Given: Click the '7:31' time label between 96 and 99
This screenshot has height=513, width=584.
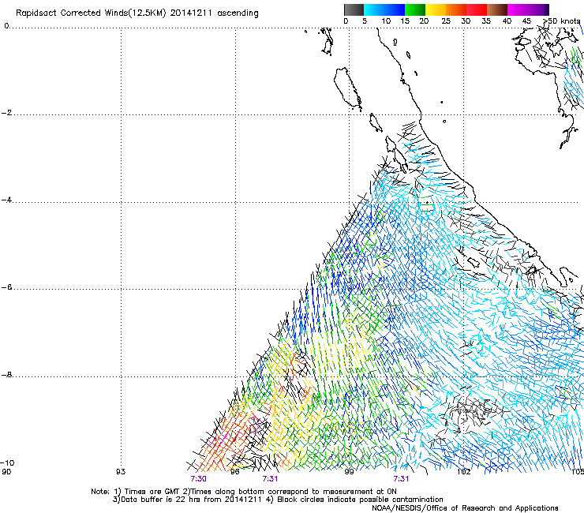Looking at the screenshot, I should click(x=270, y=479).
